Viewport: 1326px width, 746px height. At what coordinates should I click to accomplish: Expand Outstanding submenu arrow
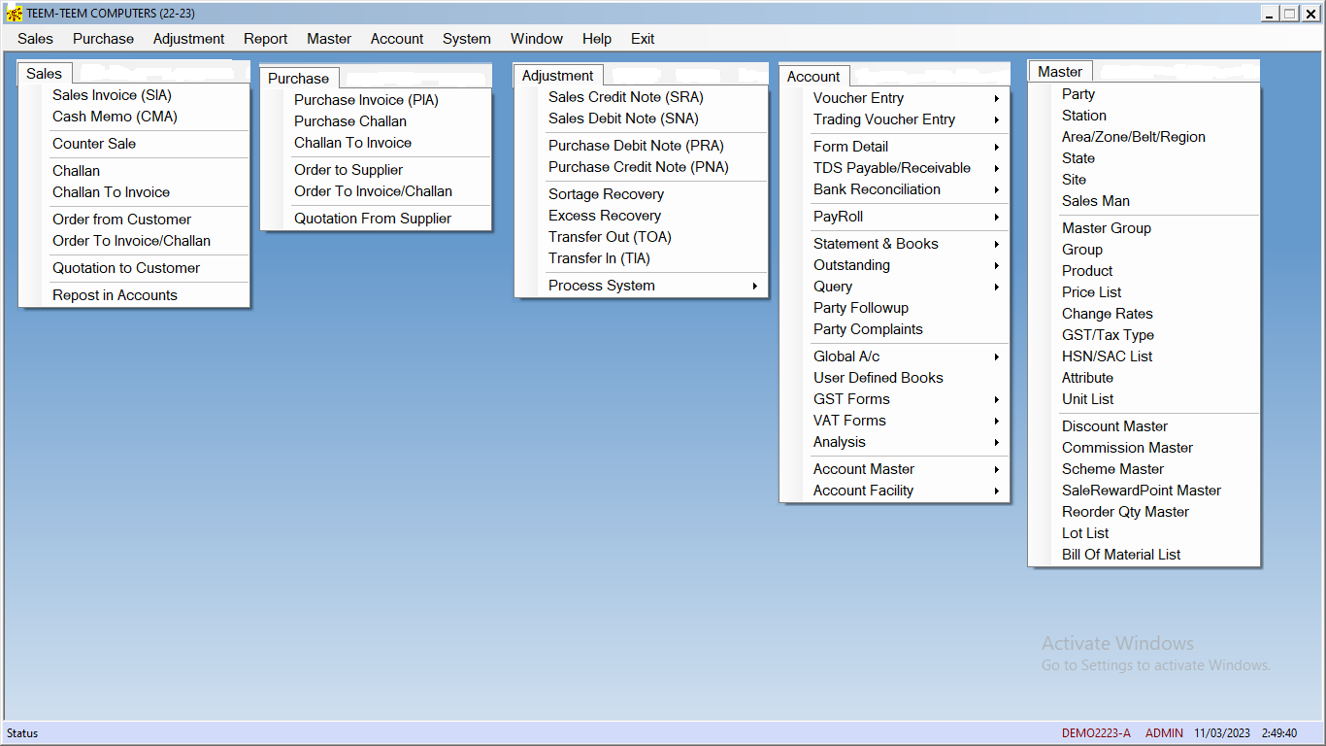pos(996,265)
